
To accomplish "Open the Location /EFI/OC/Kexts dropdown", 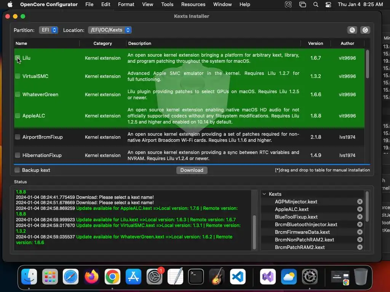I will click(110, 30).
